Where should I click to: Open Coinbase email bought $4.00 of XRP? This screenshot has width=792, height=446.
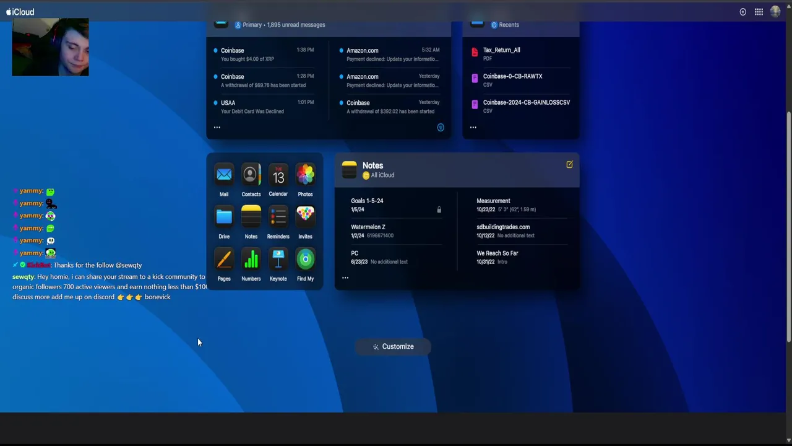pos(264,55)
